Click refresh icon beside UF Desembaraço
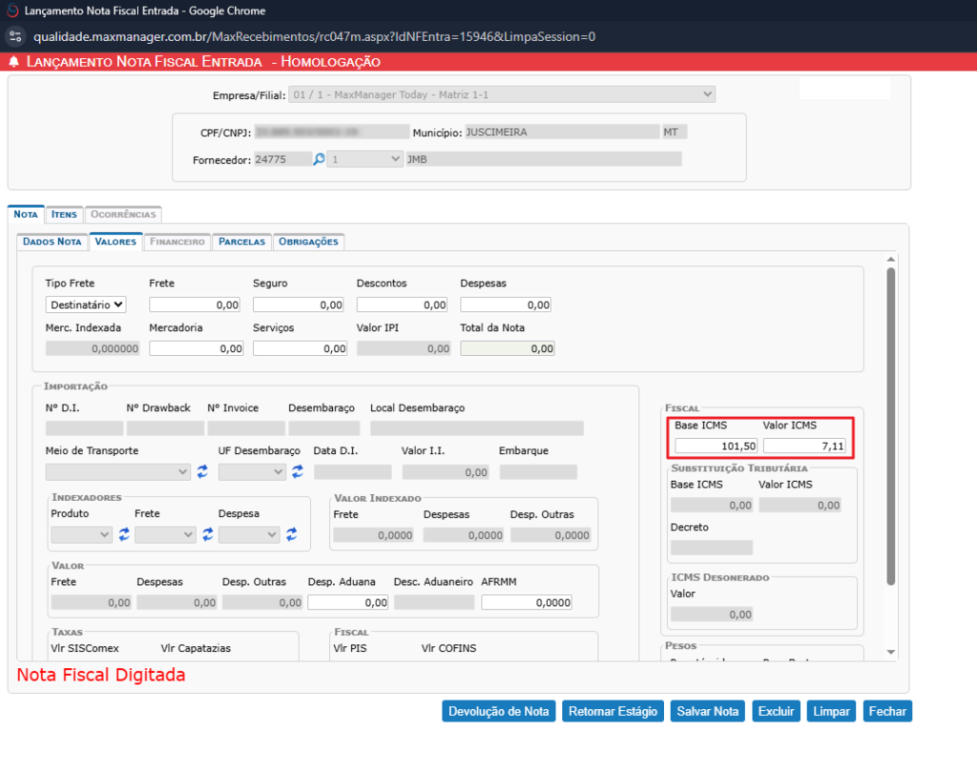The width and height of the screenshot is (977, 772). pos(297,471)
